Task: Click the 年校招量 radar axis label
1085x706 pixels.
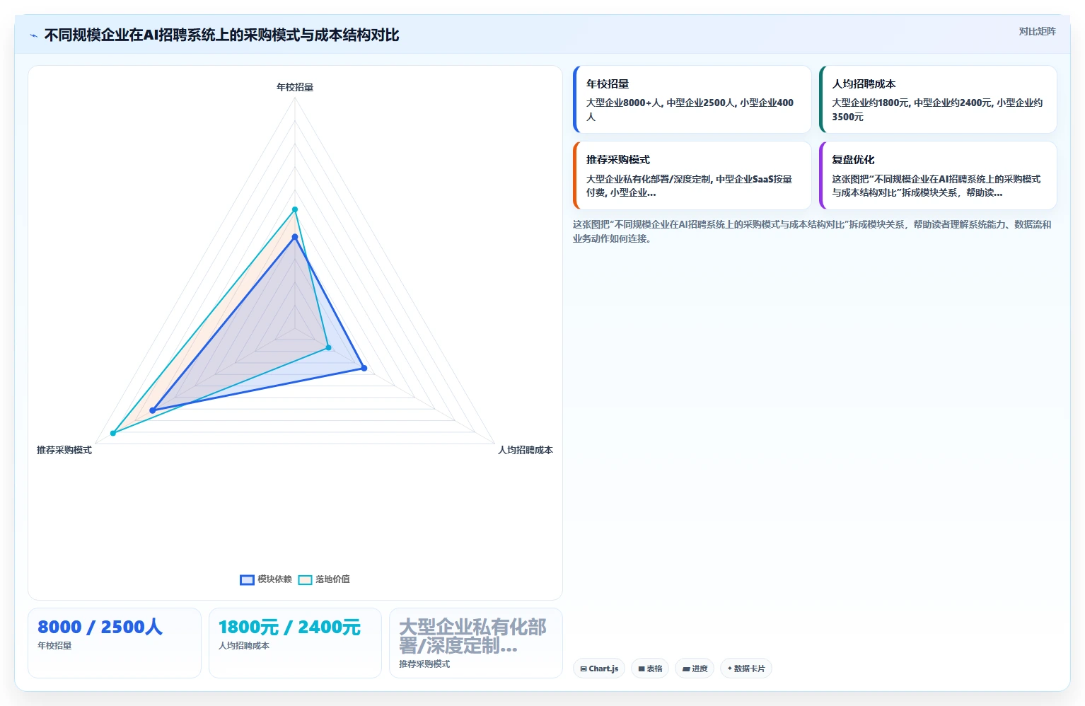Action: (x=295, y=87)
